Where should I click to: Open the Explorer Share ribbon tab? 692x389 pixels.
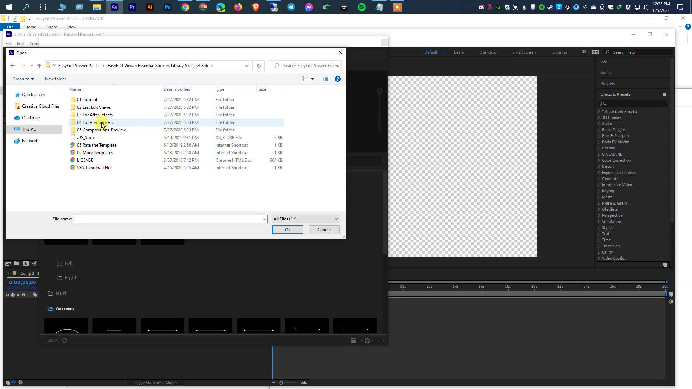tap(52, 27)
